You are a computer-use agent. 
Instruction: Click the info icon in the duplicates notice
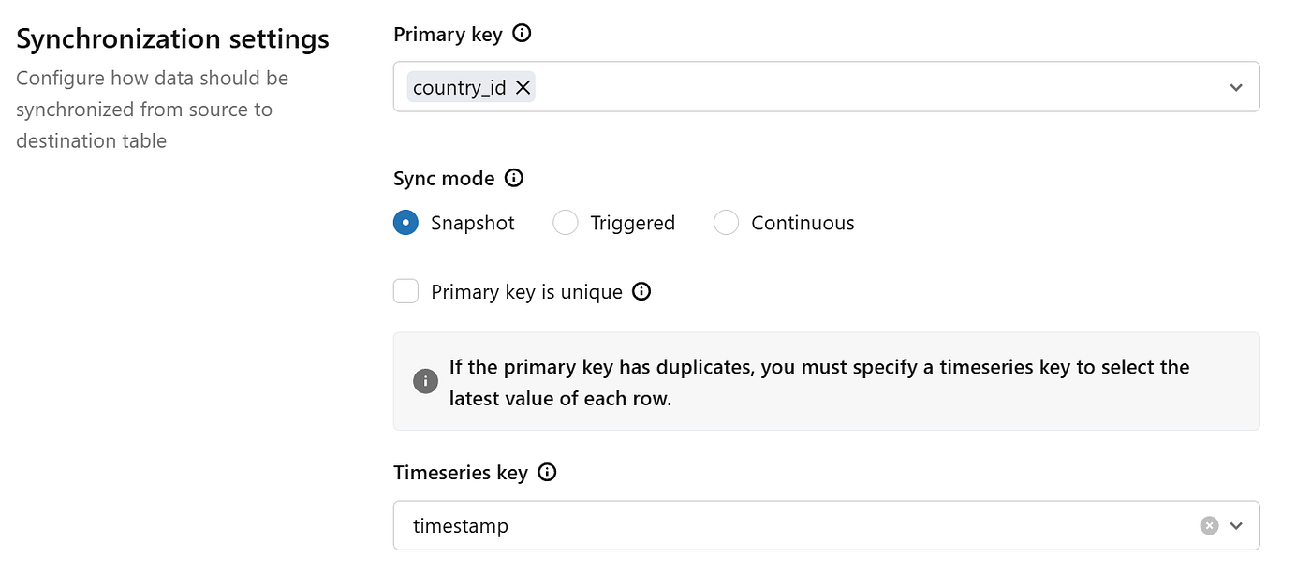[425, 381]
